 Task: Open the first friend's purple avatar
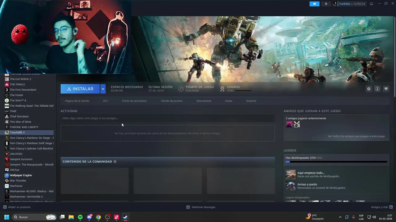click(289, 124)
